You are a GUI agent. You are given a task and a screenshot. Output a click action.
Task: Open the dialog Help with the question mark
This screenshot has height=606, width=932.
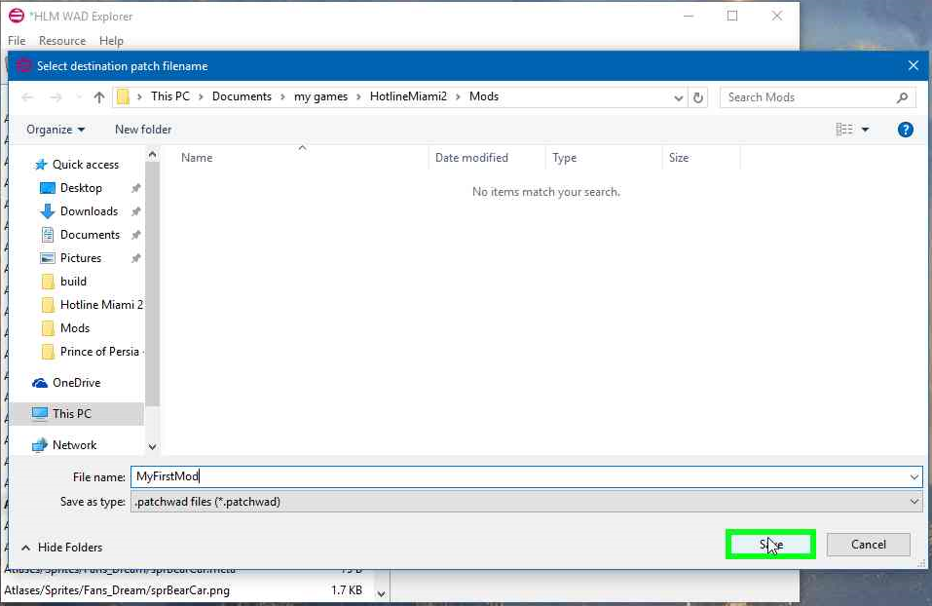coord(906,129)
